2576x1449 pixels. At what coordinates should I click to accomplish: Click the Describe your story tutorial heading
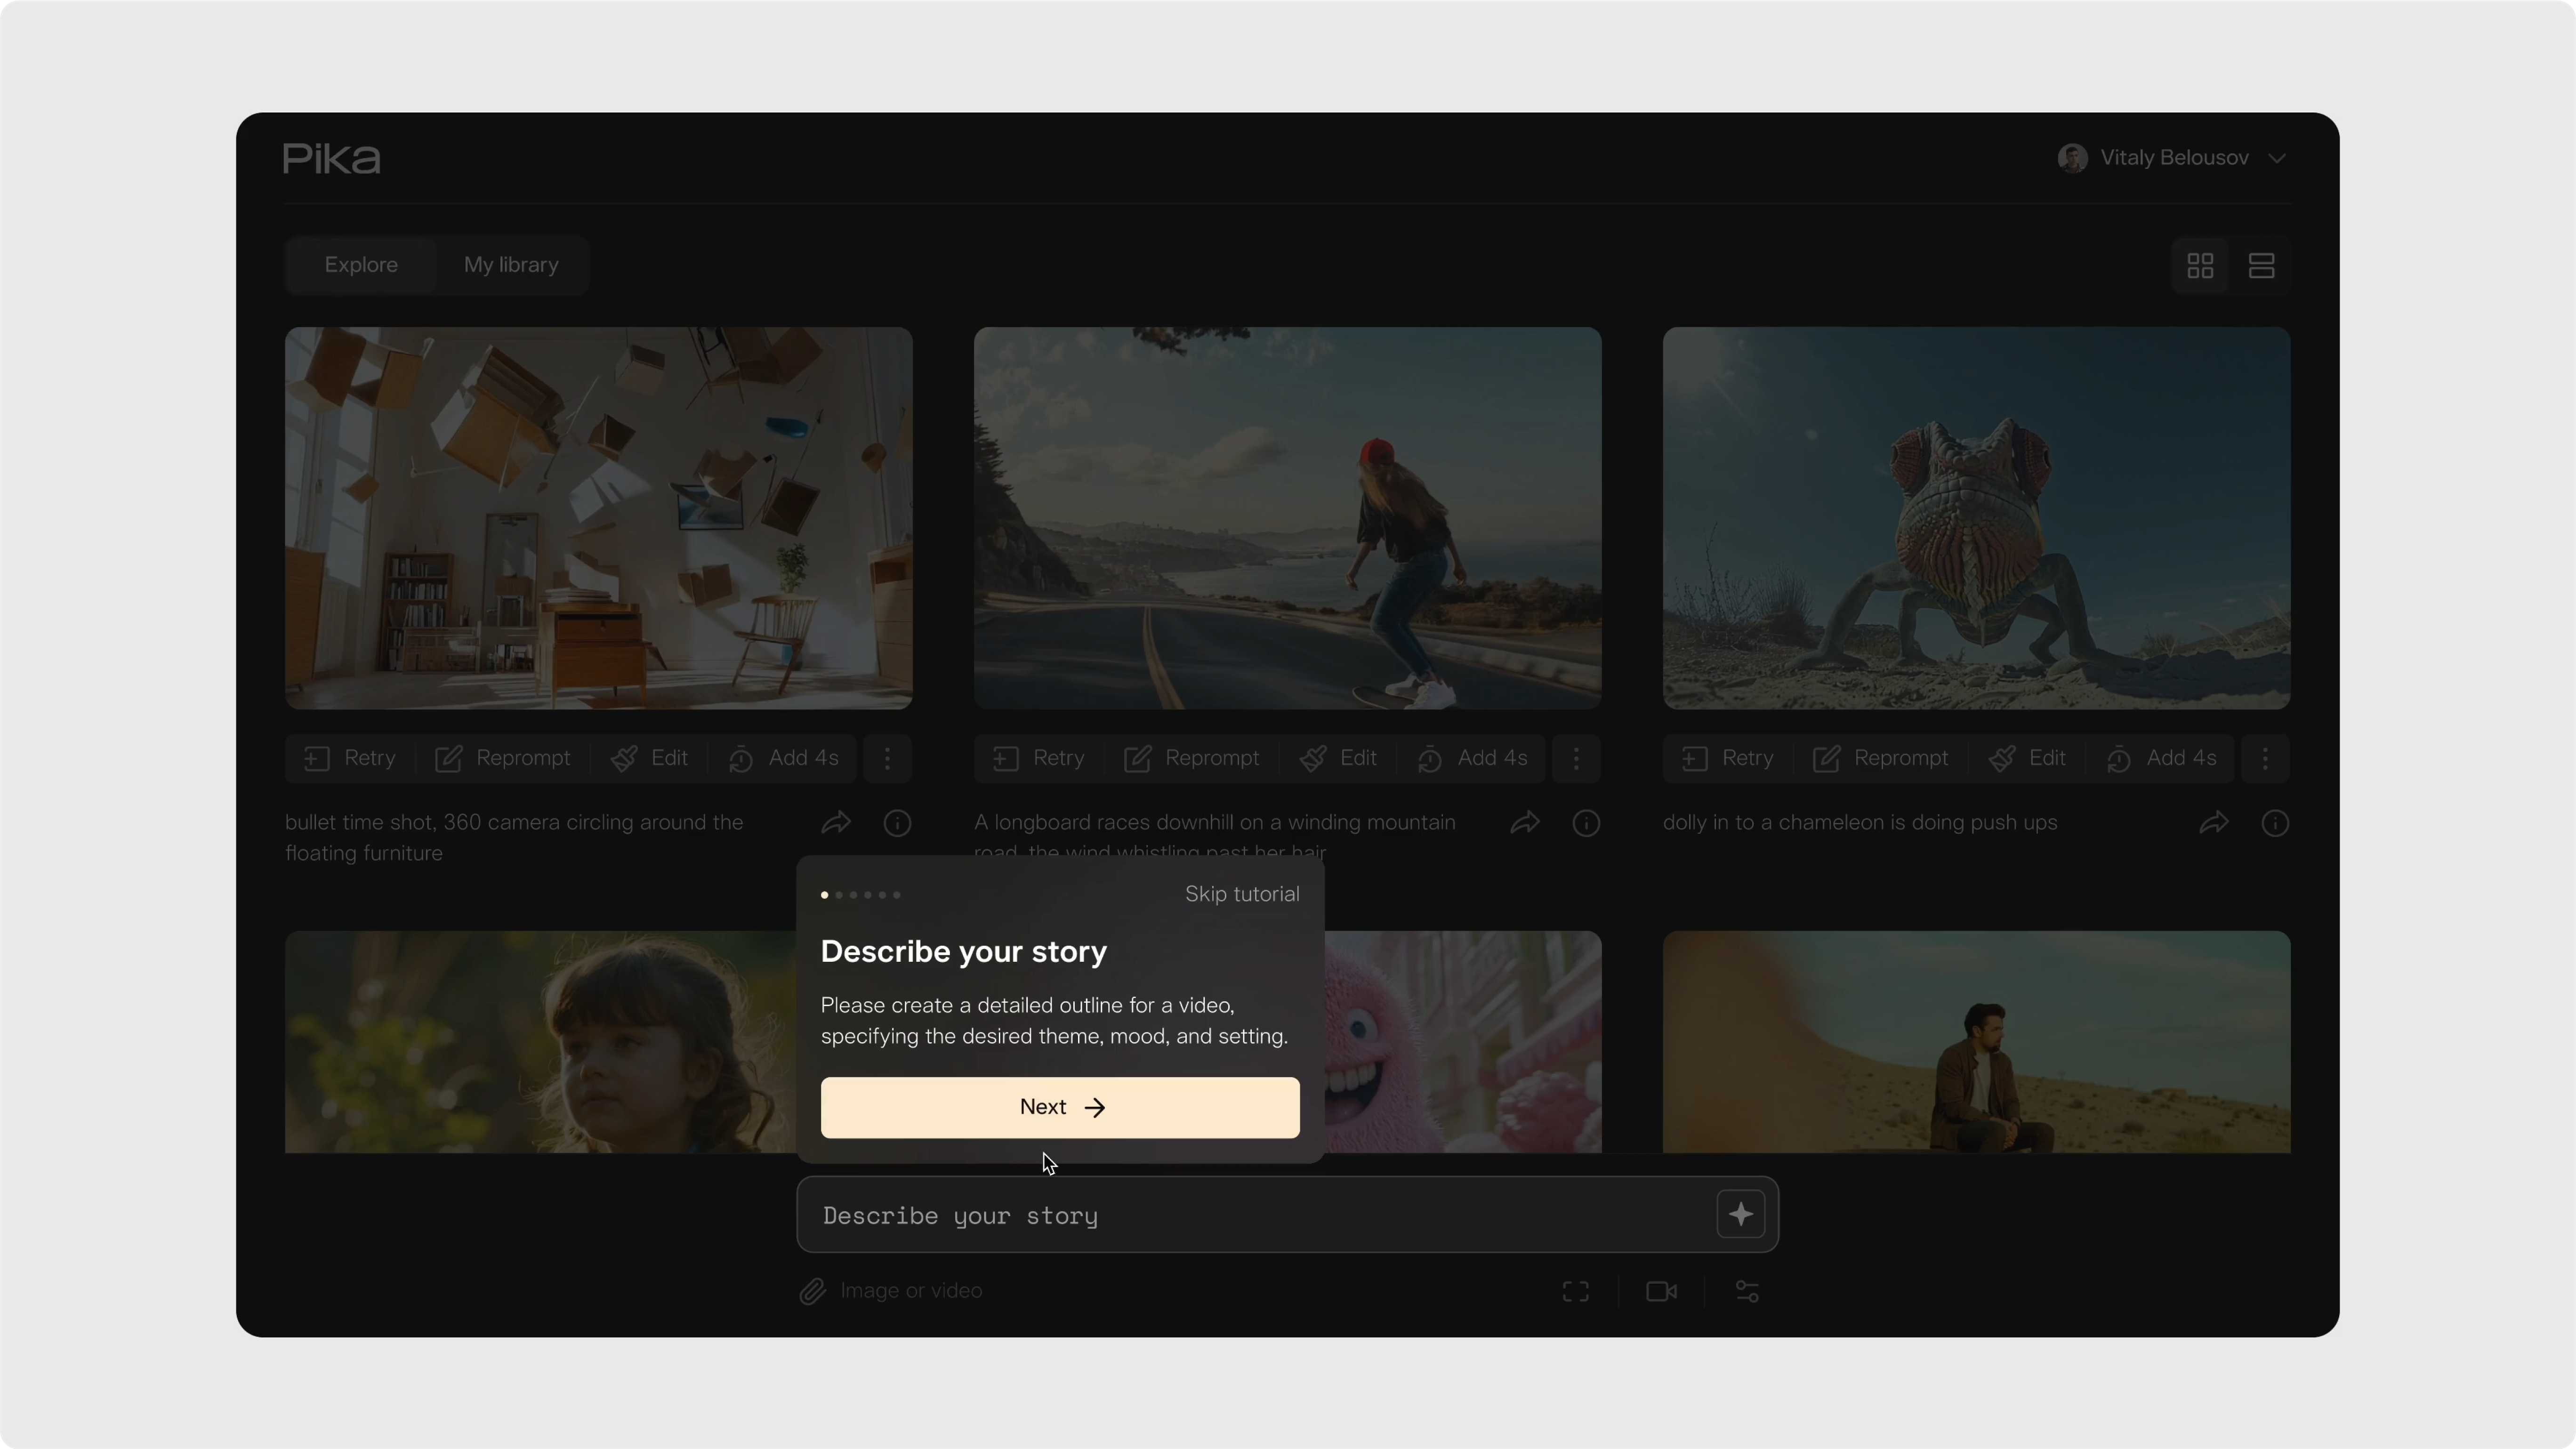[964, 951]
